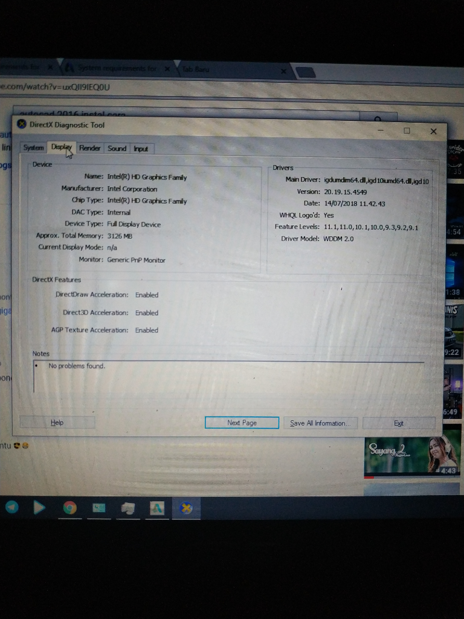The image size is (464, 619).
Task: Click the Direct3D Acceleration 'Enabled' value
Action: 147,313
